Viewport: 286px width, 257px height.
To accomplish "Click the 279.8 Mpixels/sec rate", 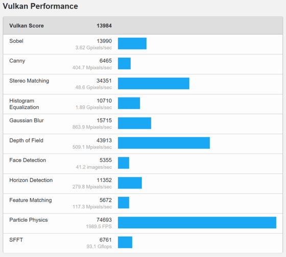I will click(x=92, y=187).
